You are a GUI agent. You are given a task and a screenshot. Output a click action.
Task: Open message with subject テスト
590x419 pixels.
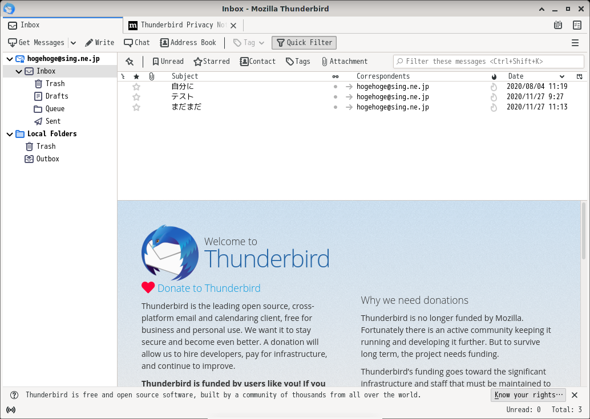click(183, 96)
